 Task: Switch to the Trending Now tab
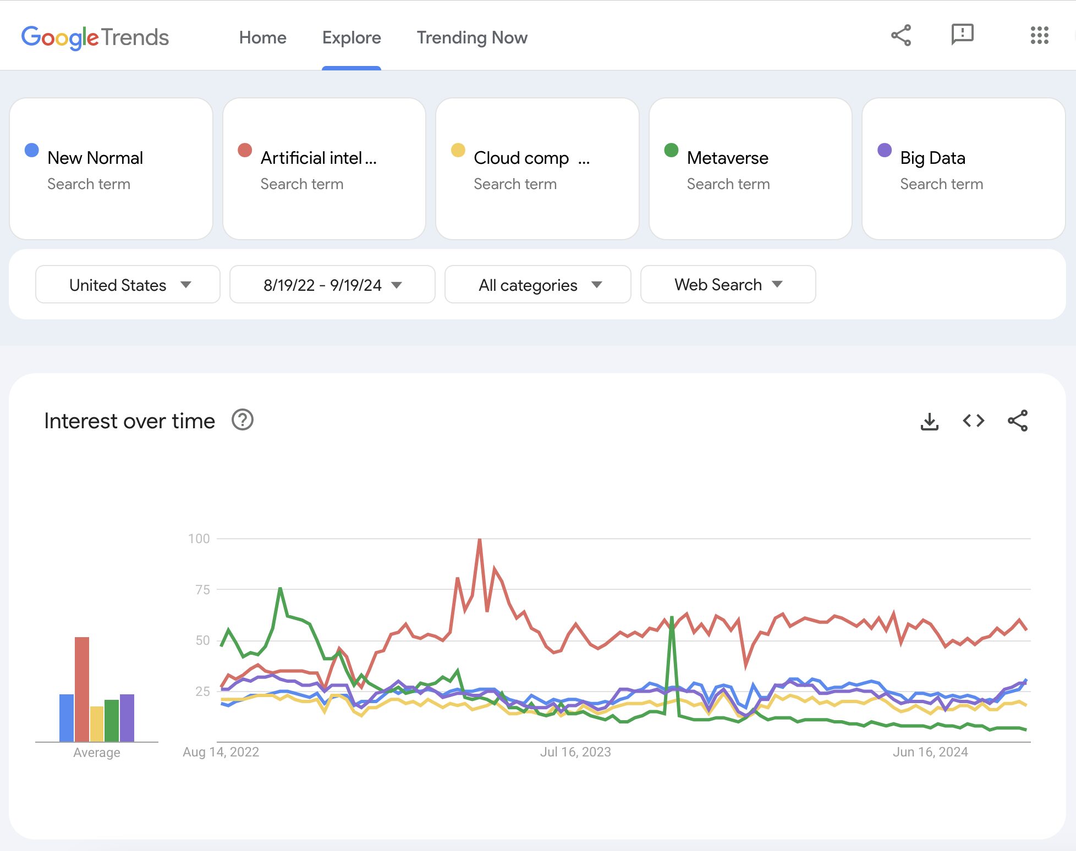pyautogui.click(x=471, y=37)
